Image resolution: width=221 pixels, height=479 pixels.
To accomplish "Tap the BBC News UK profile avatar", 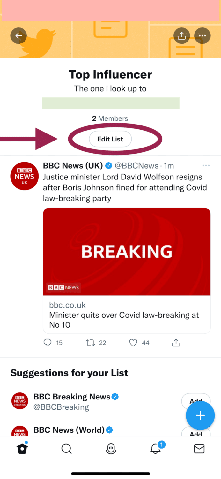I will point(25,176).
